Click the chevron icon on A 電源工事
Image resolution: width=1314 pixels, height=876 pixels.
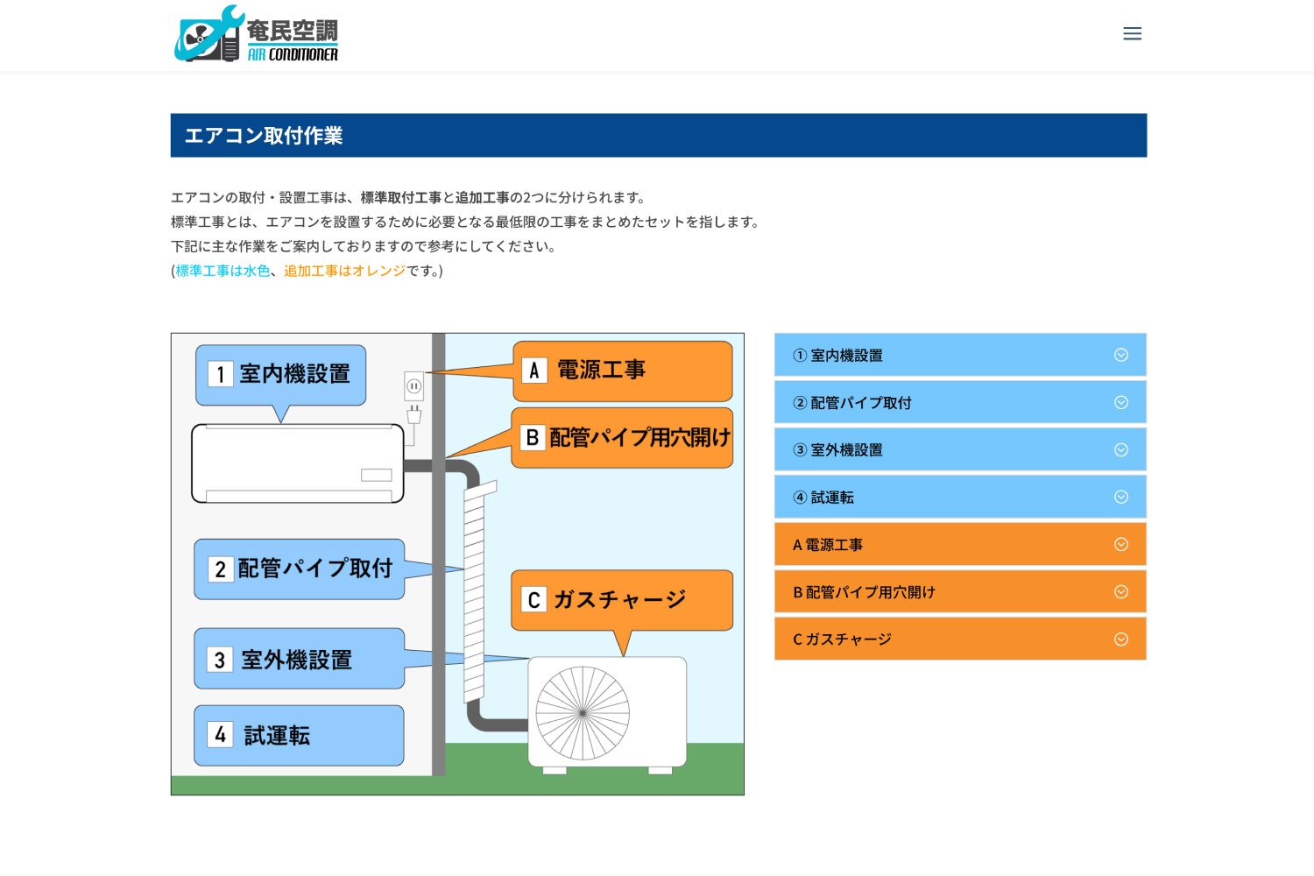[1121, 544]
